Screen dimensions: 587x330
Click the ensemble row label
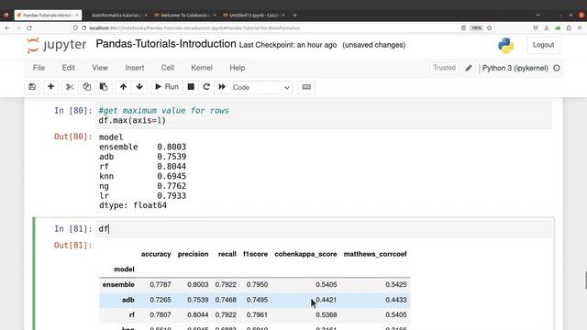118,284
